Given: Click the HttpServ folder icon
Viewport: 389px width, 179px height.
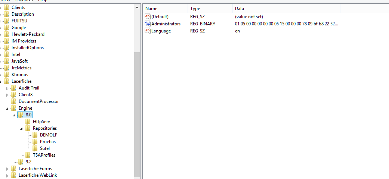Looking at the screenshot, I should (28, 121).
